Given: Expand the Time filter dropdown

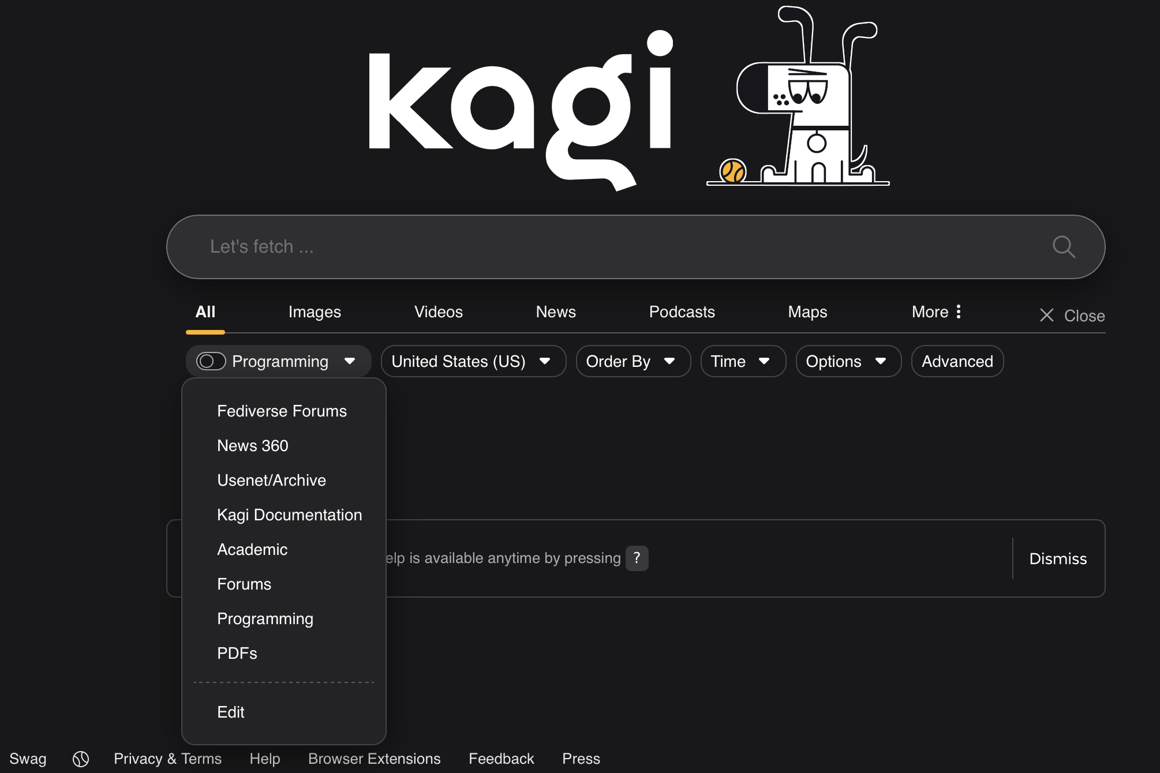Looking at the screenshot, I should pos(742,362).
